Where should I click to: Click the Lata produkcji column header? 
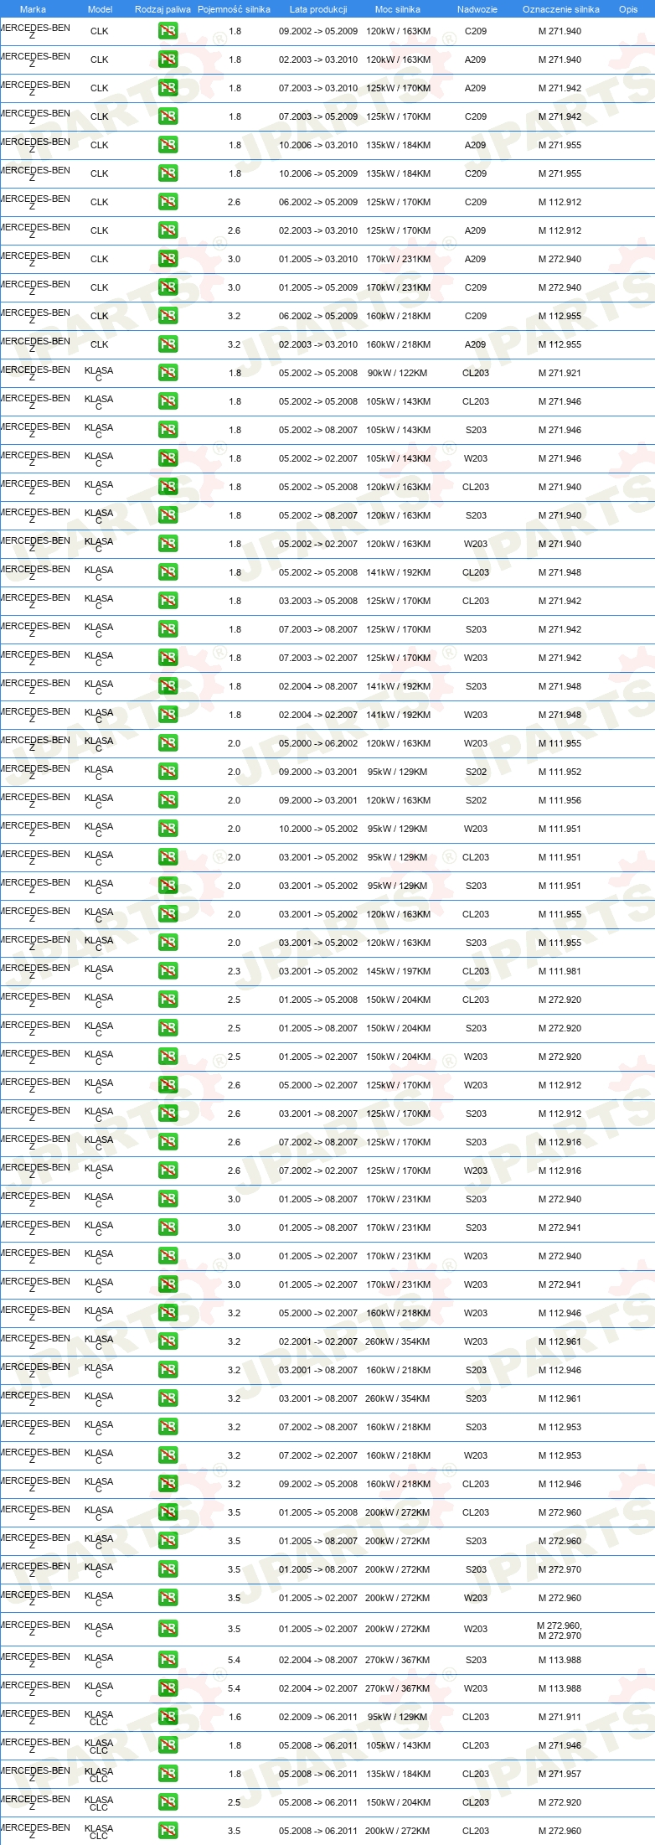pyautogui.click(x=318, y=9)
